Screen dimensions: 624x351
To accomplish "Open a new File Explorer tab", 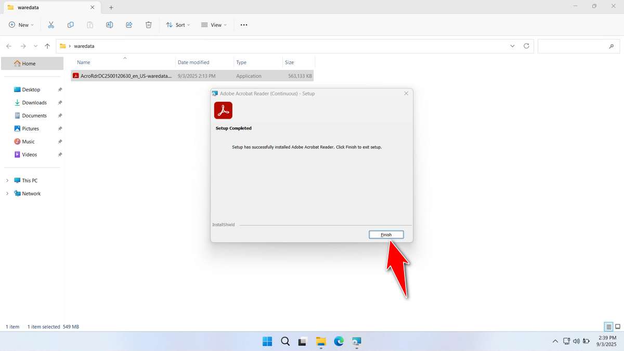I will [x=111, y=7].
